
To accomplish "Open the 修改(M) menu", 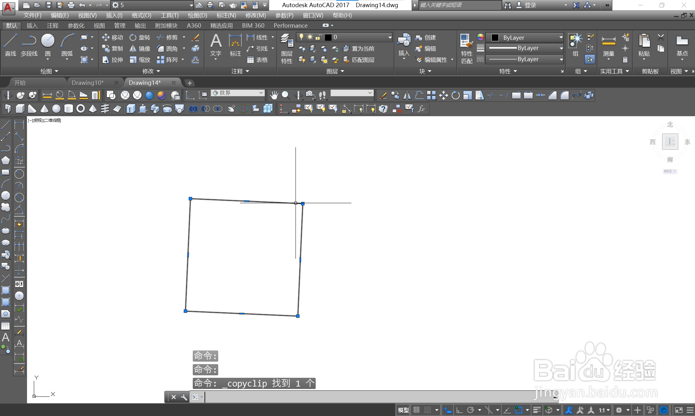I will pos(255,15).
